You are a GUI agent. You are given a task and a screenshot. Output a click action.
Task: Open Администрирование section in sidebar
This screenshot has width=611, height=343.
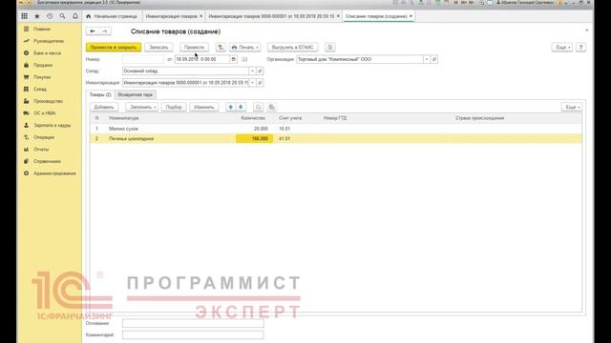(54, 173)
